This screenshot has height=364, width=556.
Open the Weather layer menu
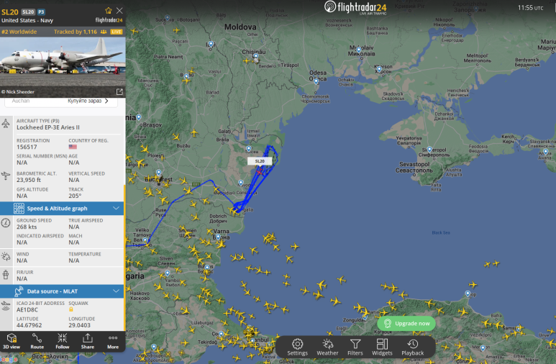tap(327, 347)
